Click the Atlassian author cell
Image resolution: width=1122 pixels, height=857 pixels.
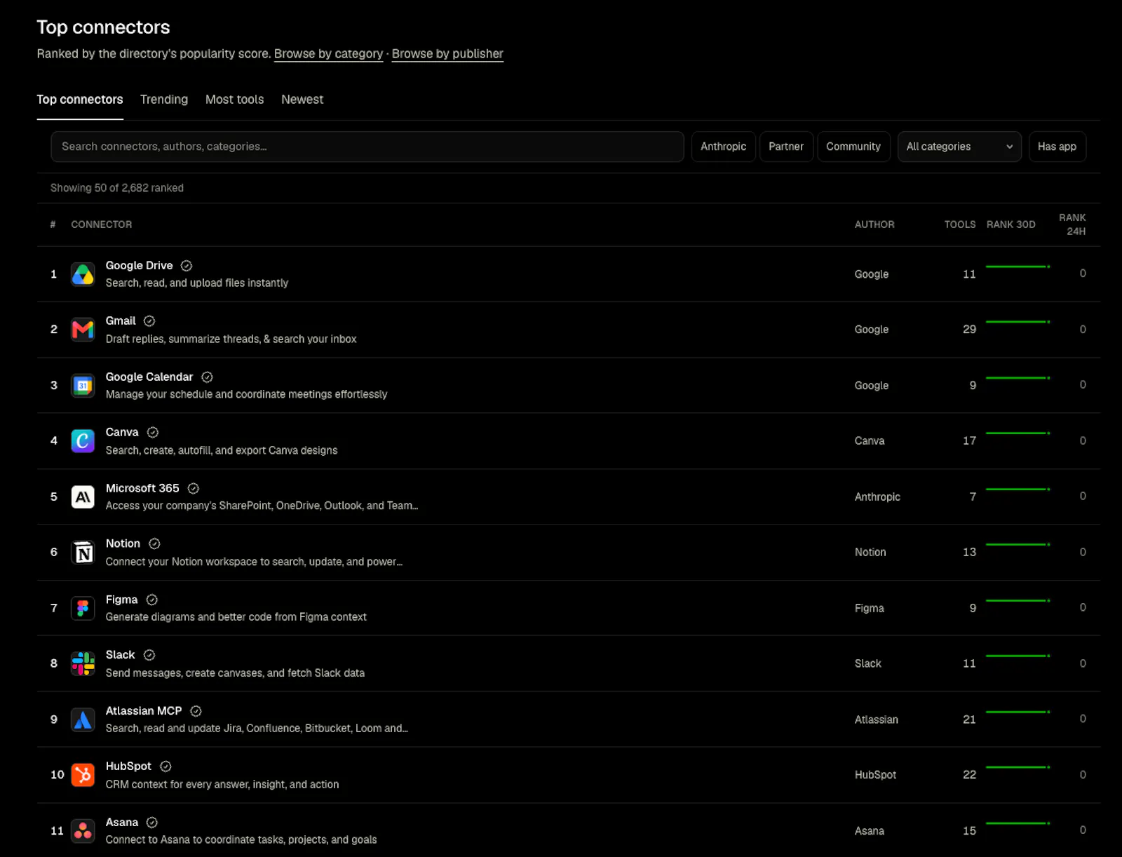coord(876,720)
